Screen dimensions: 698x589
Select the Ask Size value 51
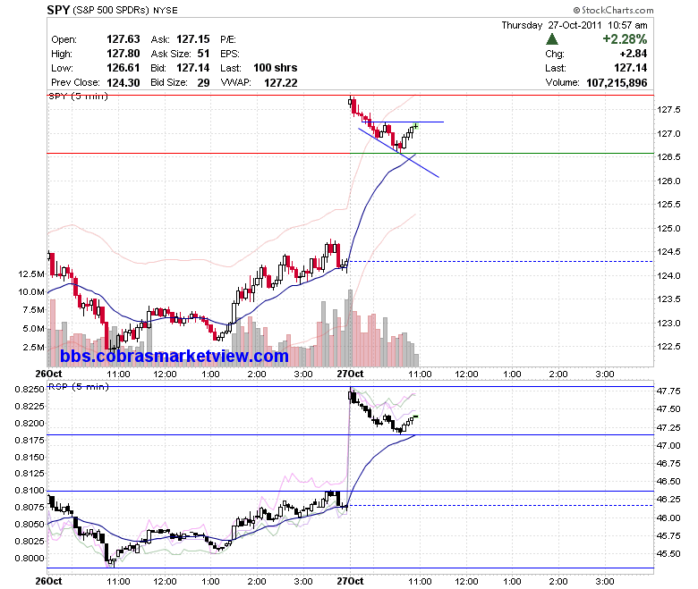[203, 54]
